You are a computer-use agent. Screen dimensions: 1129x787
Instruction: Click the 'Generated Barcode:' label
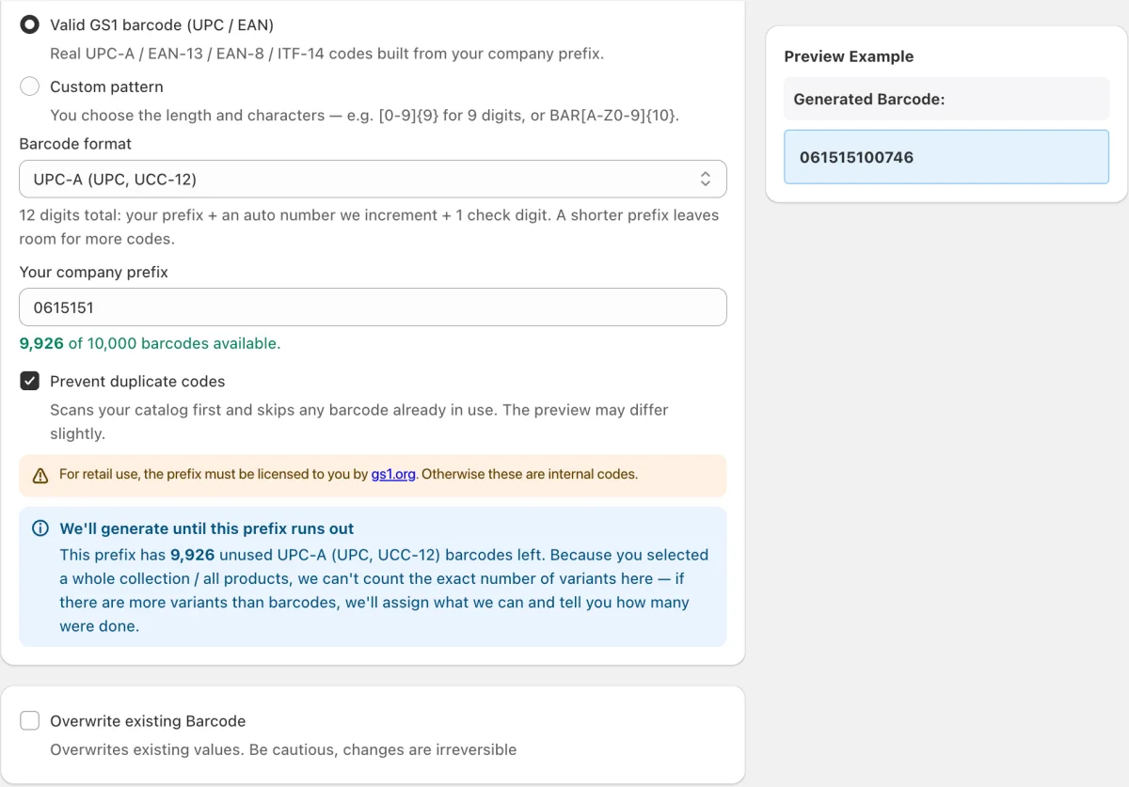click(x=868, y=99)
